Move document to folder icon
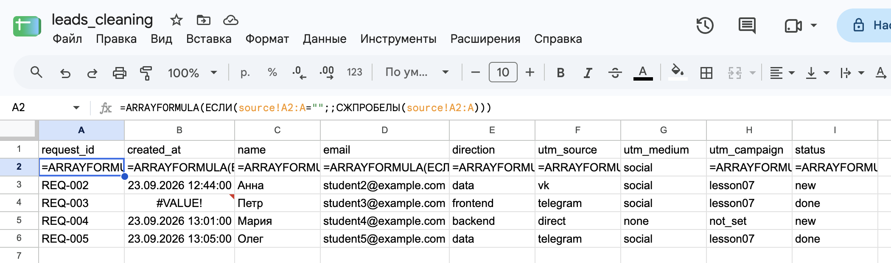 coord(203,20)
